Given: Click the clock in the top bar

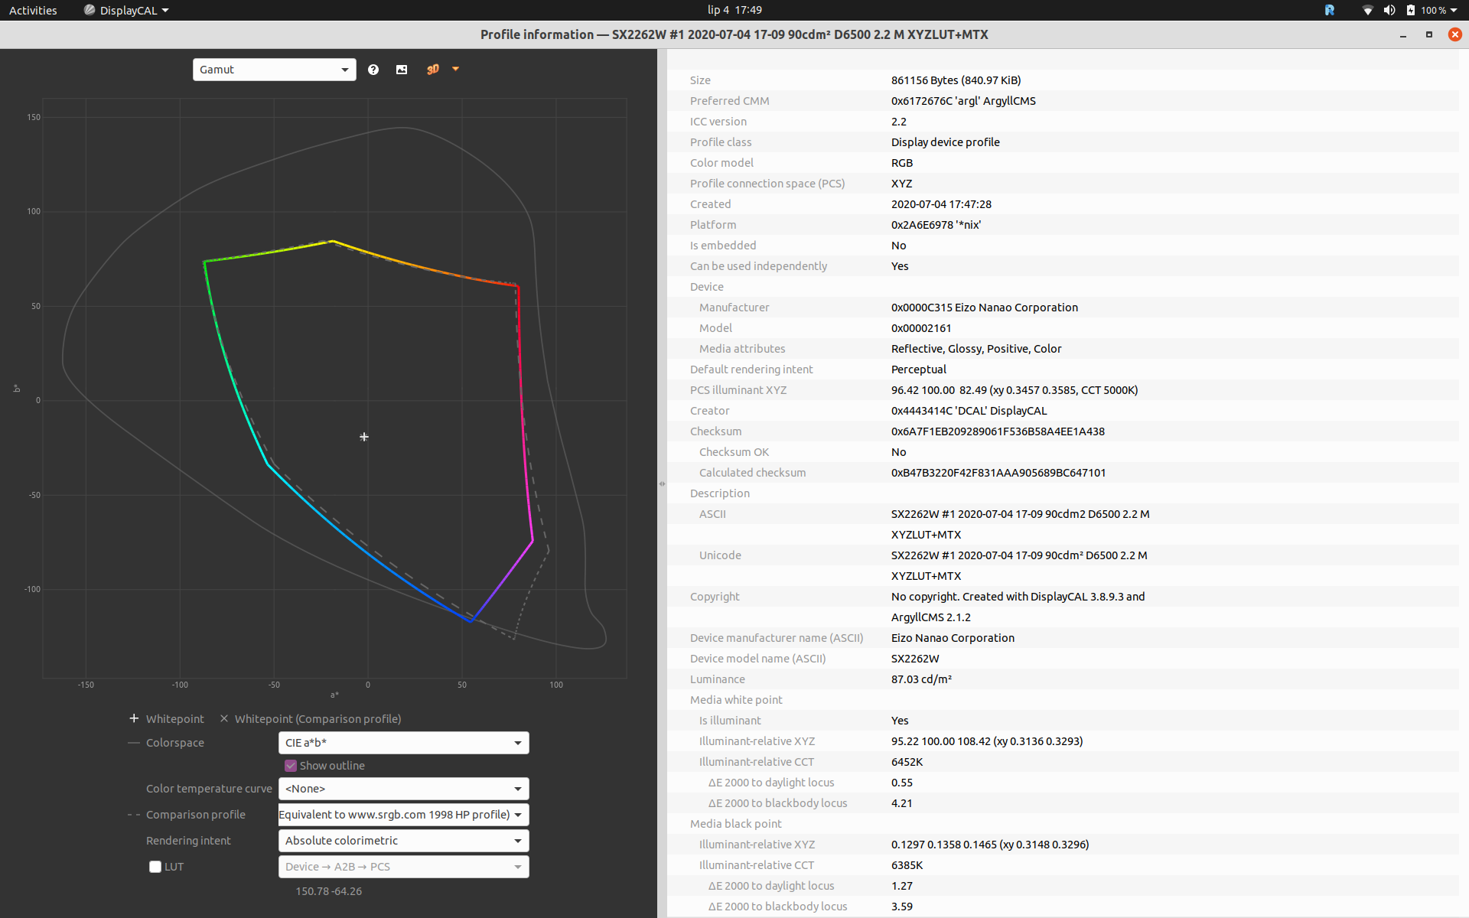Looking at the screenshot, I should point(734,10).
